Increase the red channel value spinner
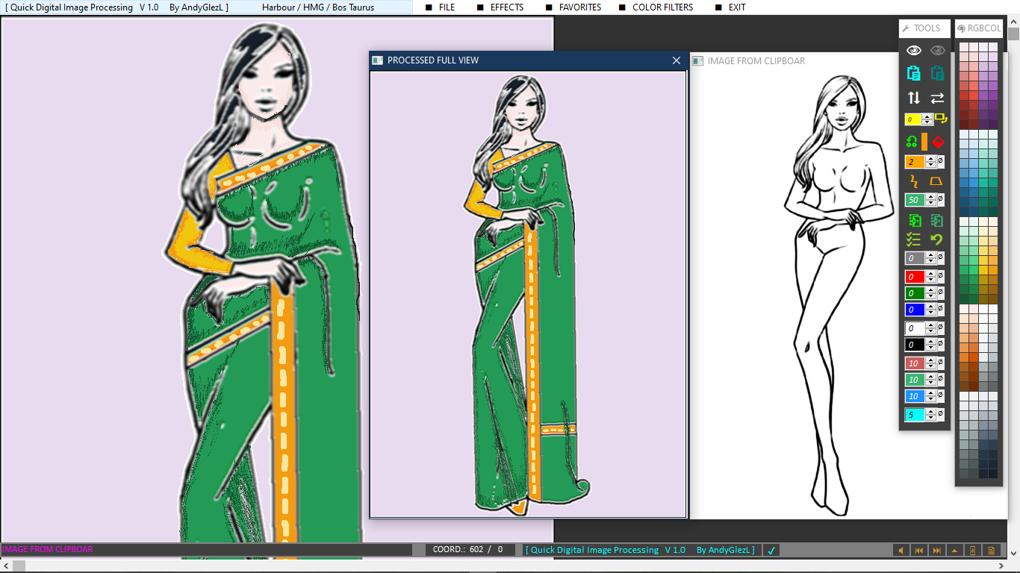The width and height of the screenshot is (1020, 573). (x=930, y=274)
